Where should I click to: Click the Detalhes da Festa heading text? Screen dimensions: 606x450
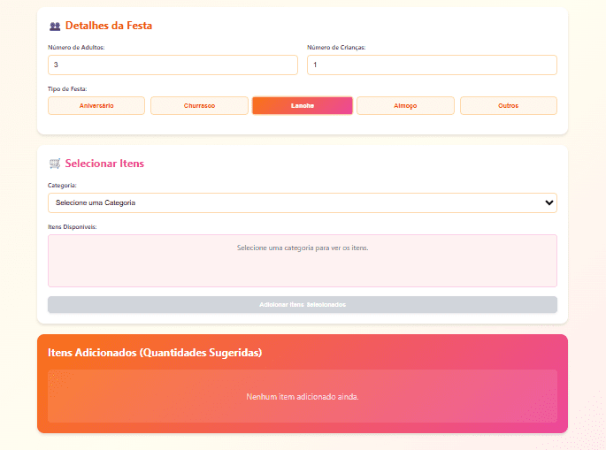point(109,27)
